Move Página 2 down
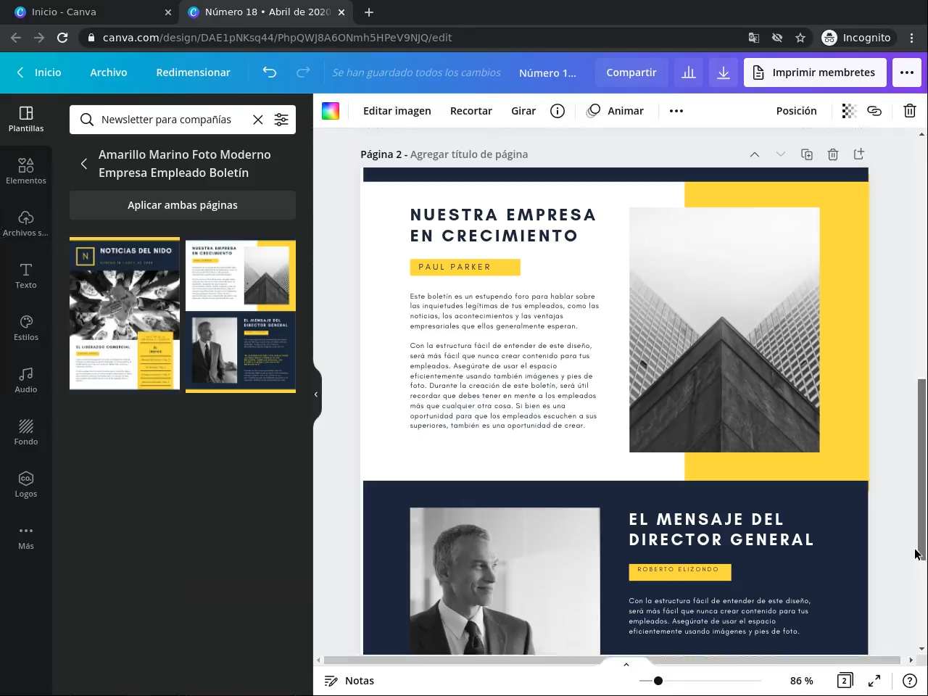 (781, 154)
